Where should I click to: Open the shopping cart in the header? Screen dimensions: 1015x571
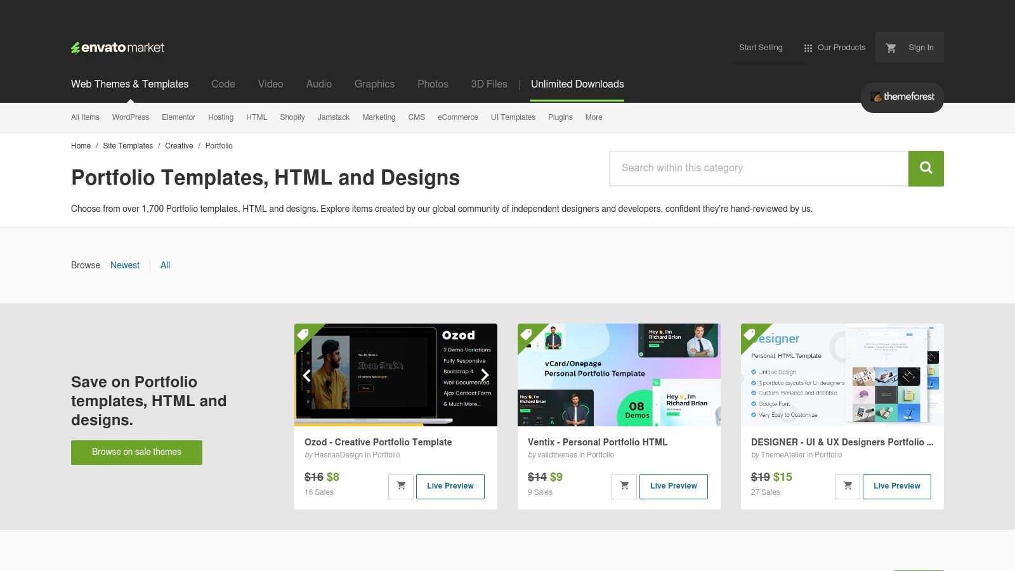pyautogui.click(x=891, y=47)
